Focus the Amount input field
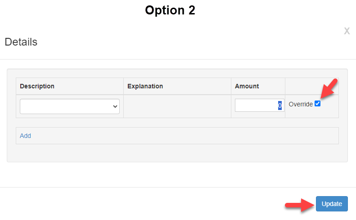 tap(257, 105)
